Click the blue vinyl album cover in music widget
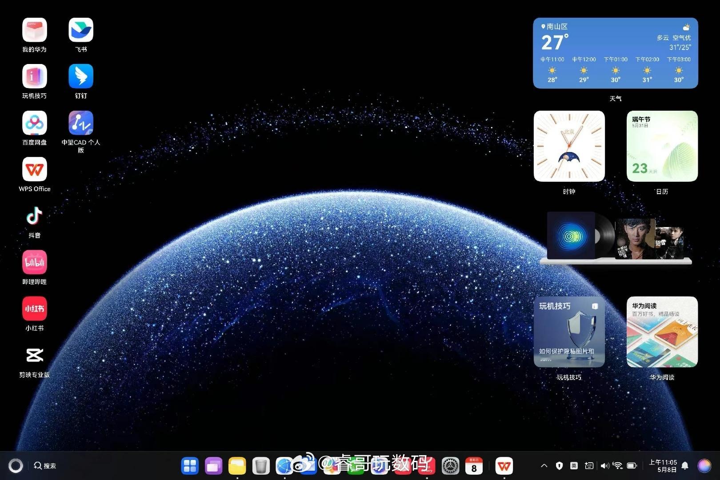Screen dimensions: 720x480 (x=571, y=235)
